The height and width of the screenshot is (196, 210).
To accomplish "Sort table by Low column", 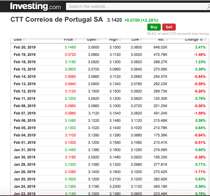I will [137, 39].
